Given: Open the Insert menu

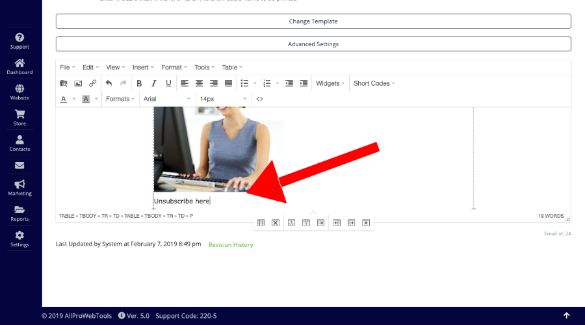Looking at the screenshot, I should pyautogui.click(x=143, y=67).
